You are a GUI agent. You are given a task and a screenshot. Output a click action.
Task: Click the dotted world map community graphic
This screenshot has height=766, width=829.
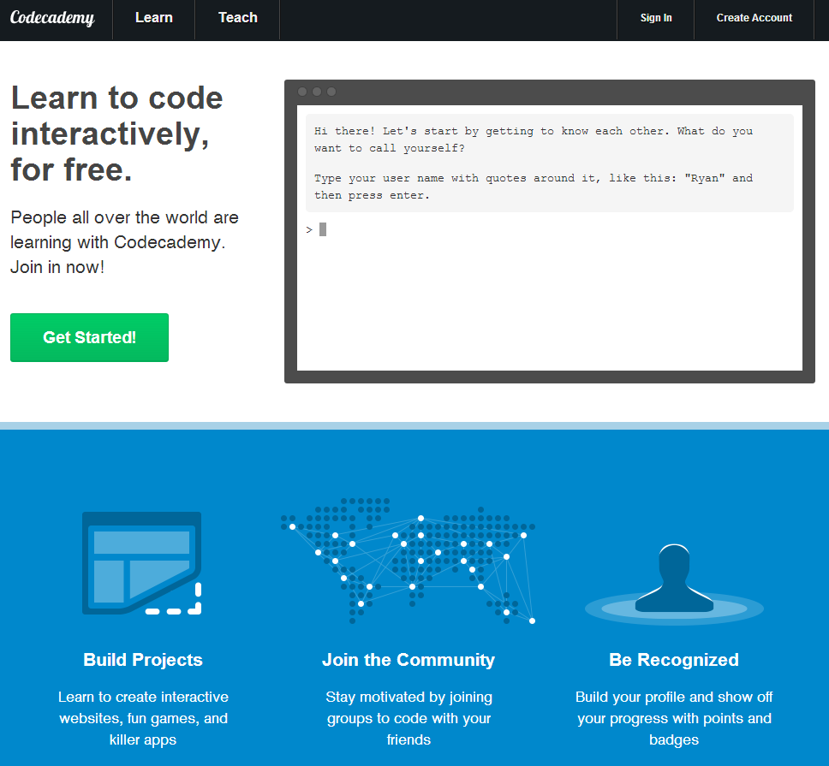409,561
